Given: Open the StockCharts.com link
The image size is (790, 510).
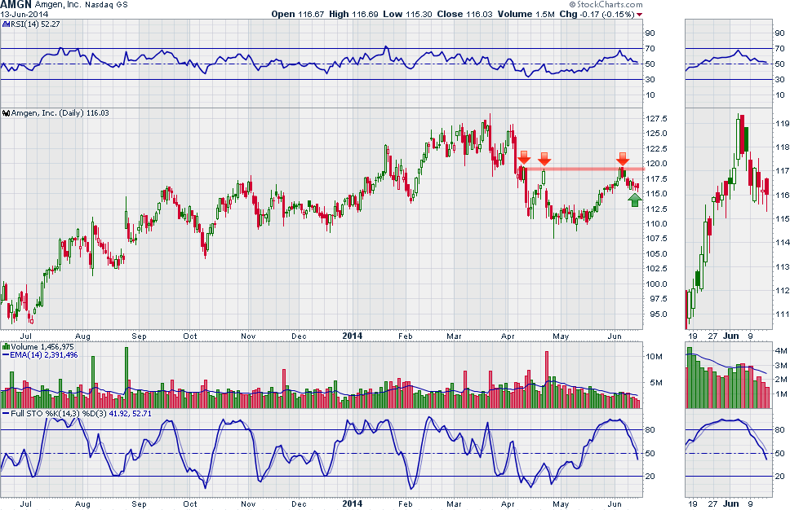Looking at the screenshot, I should pyautogui.click(x=610, y=4).
